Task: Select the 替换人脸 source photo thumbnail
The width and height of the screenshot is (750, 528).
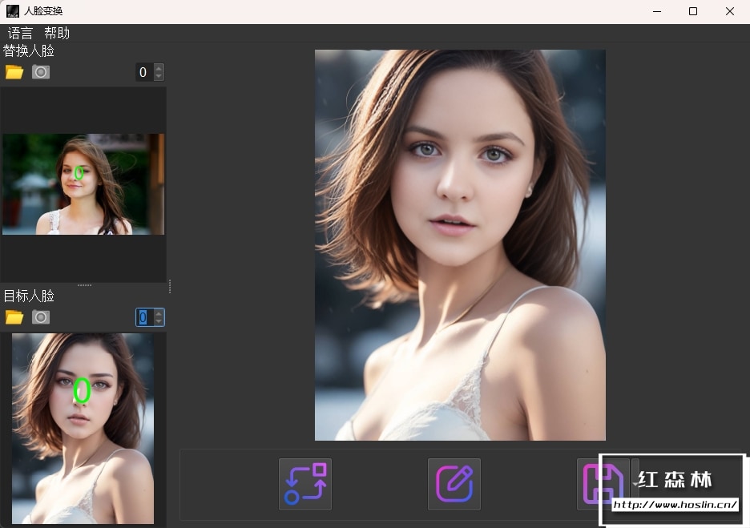Action: click(x=83, y=184)
